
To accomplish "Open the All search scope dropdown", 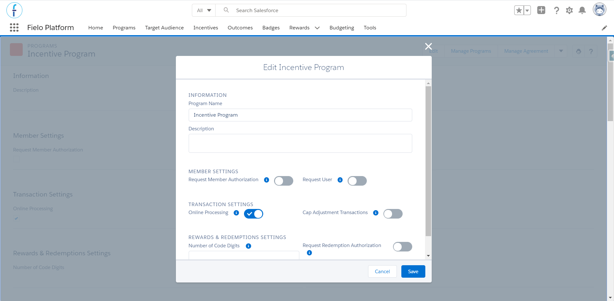I will [204, 10].
